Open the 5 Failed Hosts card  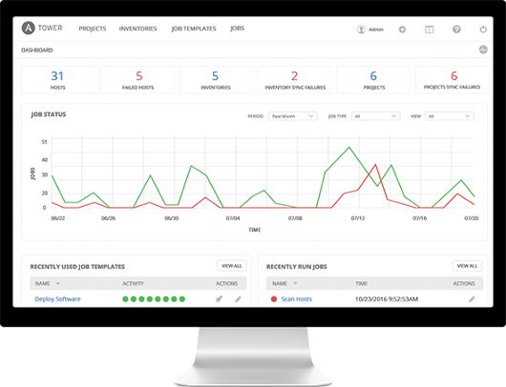tap(137, 79)
